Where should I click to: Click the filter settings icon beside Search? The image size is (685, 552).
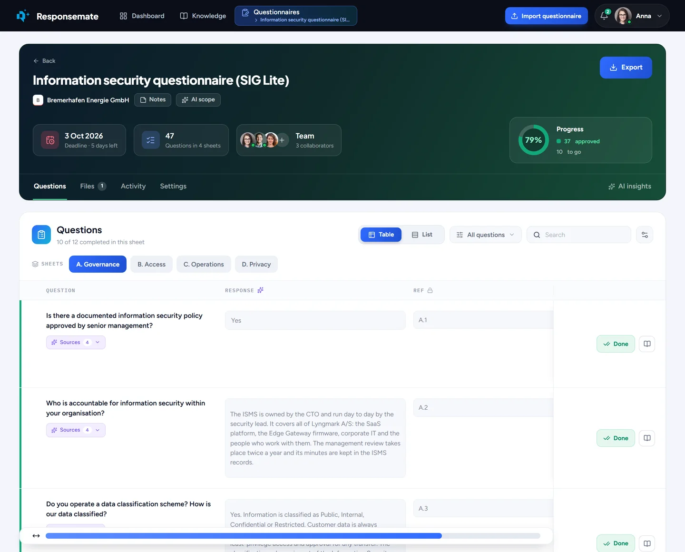[645, 235]
